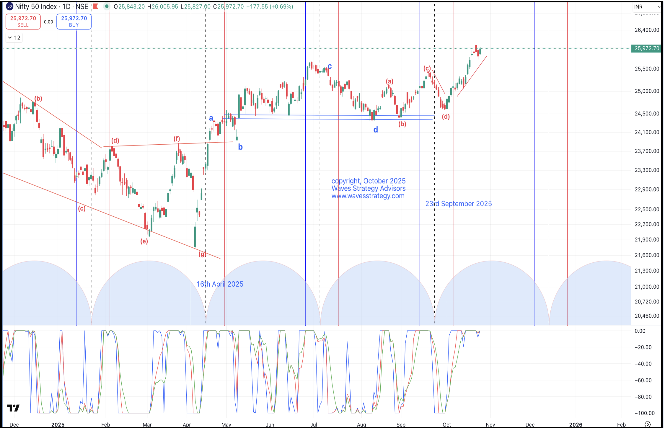This screenshot has height=428, width=665.
Task: Click the red flag icon beside NSE
Action: point(96,6)
